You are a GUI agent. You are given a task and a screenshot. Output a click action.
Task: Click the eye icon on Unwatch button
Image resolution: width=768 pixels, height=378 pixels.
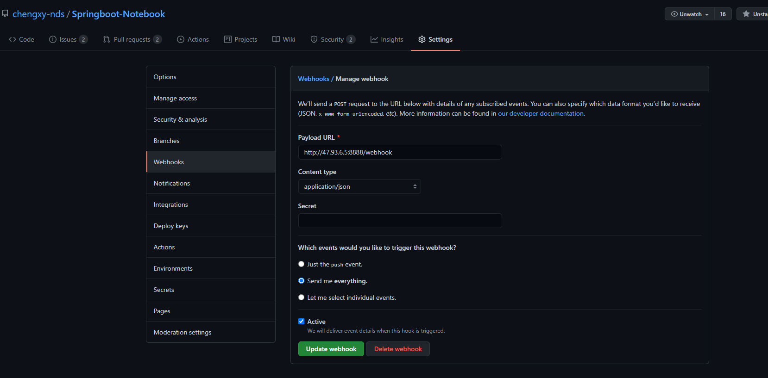click(674, 14)
